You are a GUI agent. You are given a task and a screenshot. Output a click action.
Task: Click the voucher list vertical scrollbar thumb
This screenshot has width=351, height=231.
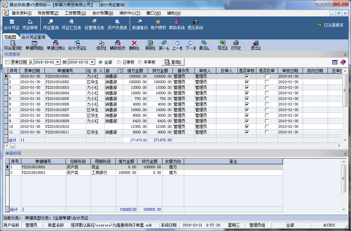[x=345, y=90]
